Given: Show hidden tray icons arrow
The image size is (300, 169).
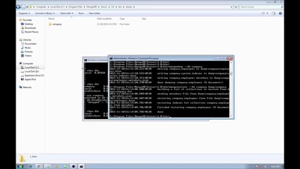Looking at the screenshot, I should click(252, 167).
